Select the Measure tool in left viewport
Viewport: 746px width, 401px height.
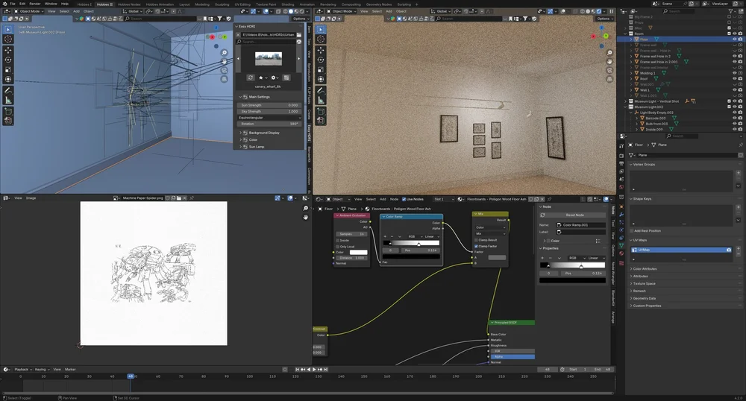pyautogui.click(x=8, y=100)
